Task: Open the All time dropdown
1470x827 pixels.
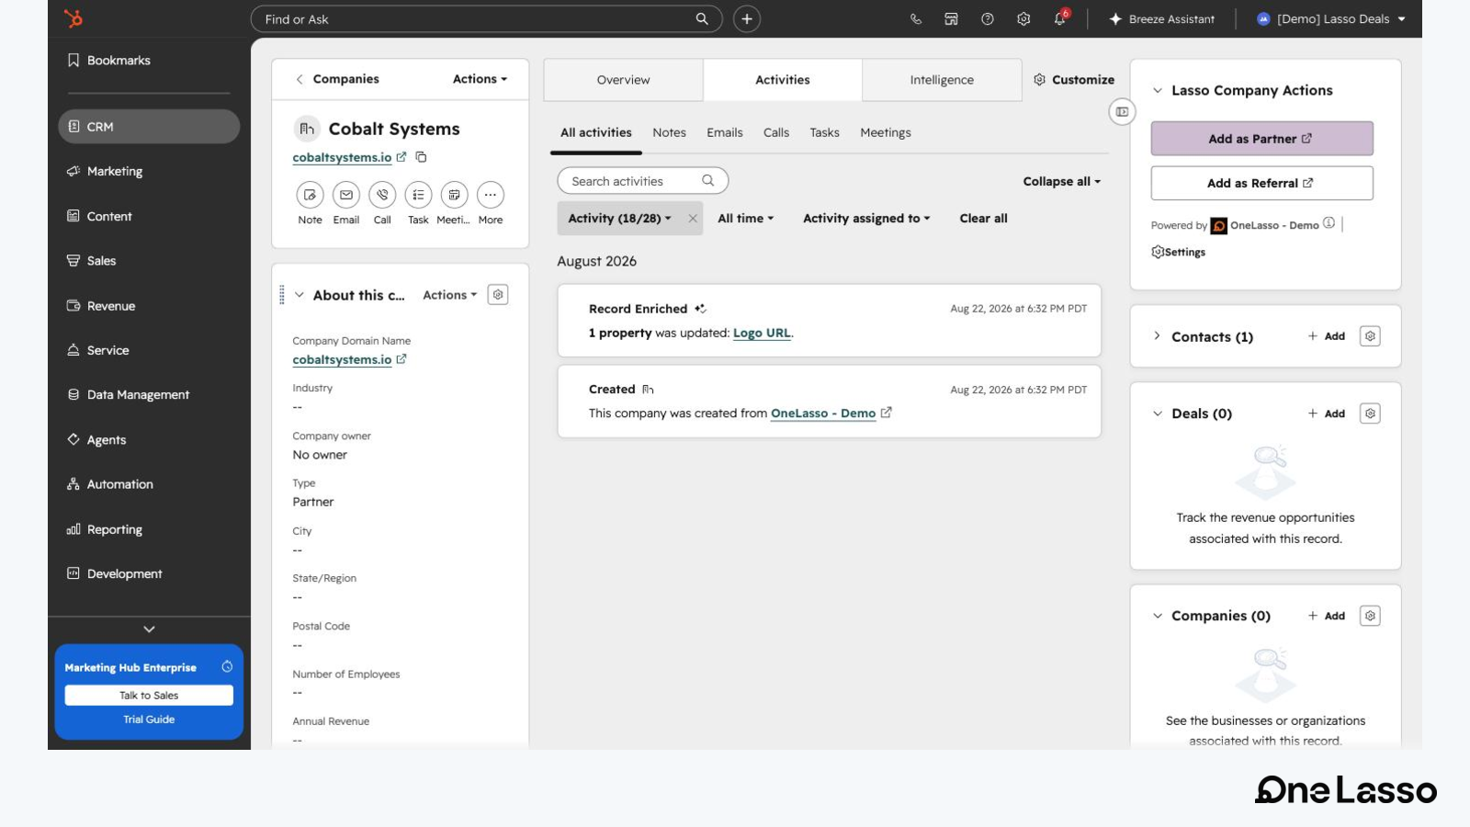Action: pos(746,219)
